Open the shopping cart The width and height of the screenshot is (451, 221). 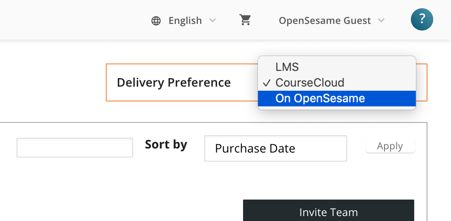[x=246, y=20]
